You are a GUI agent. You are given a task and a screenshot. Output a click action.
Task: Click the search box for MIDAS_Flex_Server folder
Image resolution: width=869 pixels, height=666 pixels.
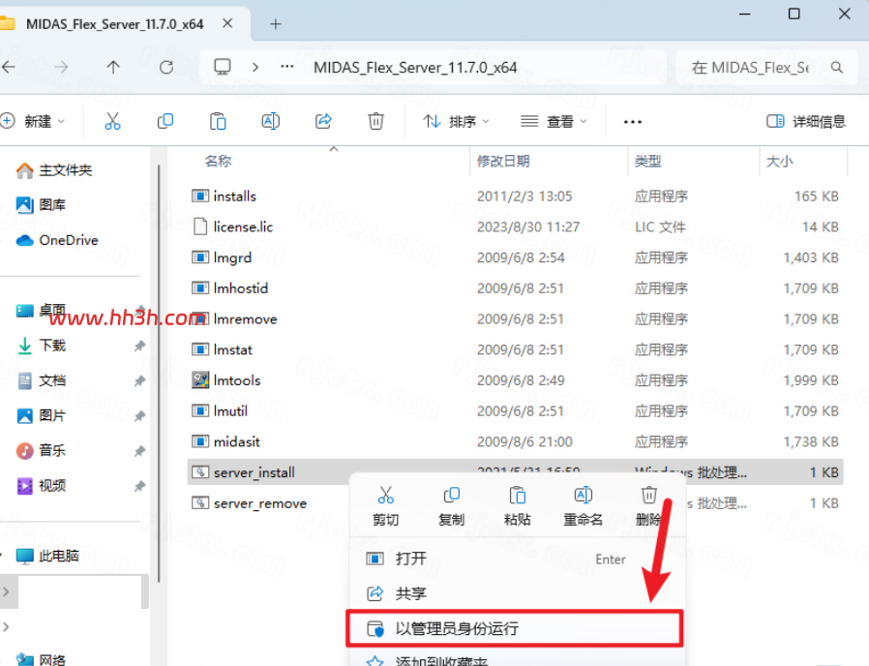pyautogui.click(x=767, y=68)
